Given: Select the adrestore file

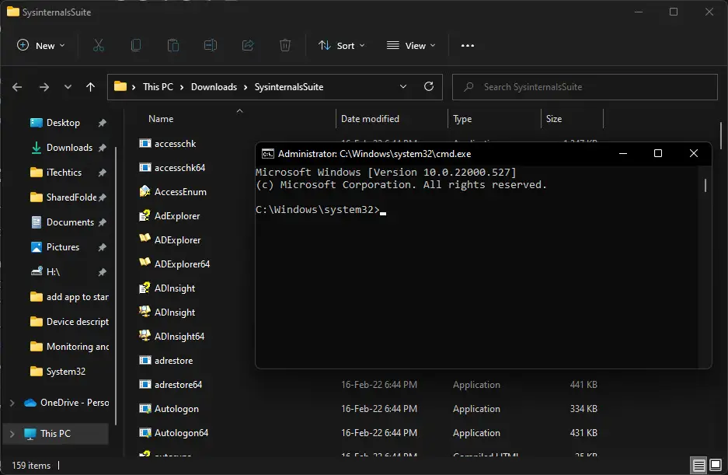Looking at the screenshot, I should click(x=173, y=361).
